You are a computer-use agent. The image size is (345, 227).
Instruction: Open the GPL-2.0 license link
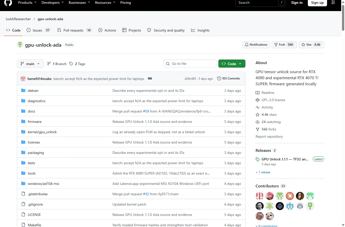(270, 100)
